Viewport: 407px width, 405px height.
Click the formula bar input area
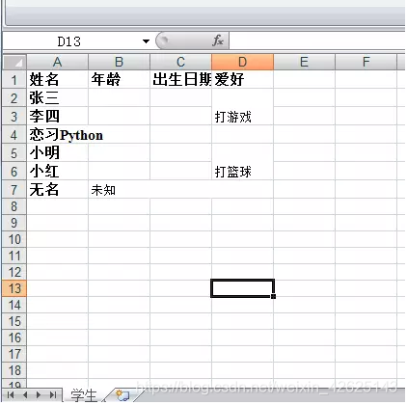[x=317, y=41]
